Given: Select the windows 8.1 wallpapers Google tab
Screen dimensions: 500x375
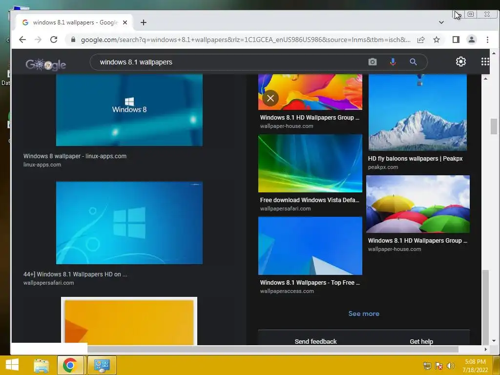Looking at the screenshot, I should click(x=75, y=22).
